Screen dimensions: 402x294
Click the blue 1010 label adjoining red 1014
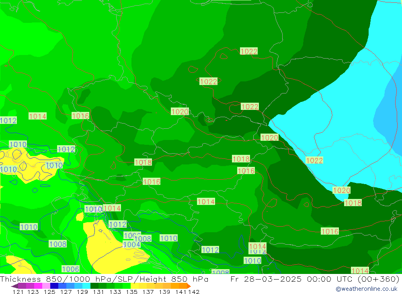[94, 209]
